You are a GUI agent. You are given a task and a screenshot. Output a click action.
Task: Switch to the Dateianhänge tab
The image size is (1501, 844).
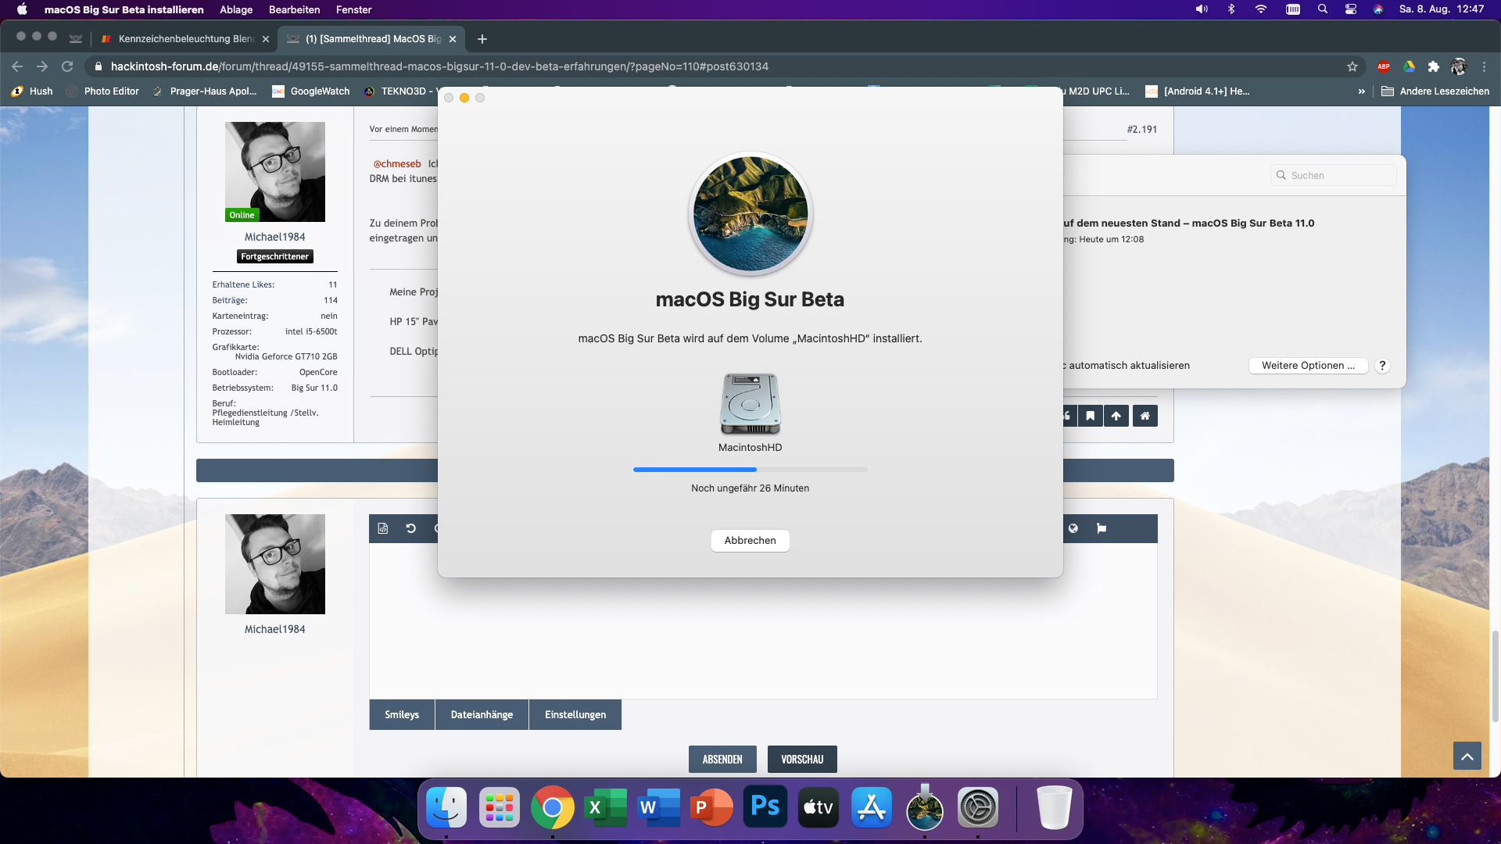point(482,714)
